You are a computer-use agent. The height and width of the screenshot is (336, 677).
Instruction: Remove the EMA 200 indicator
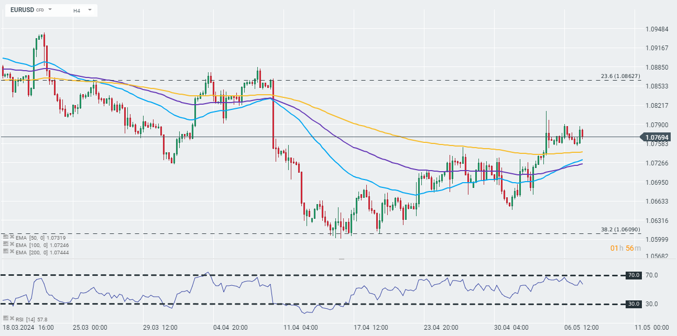pyautogui.click(x=12, y=251)
